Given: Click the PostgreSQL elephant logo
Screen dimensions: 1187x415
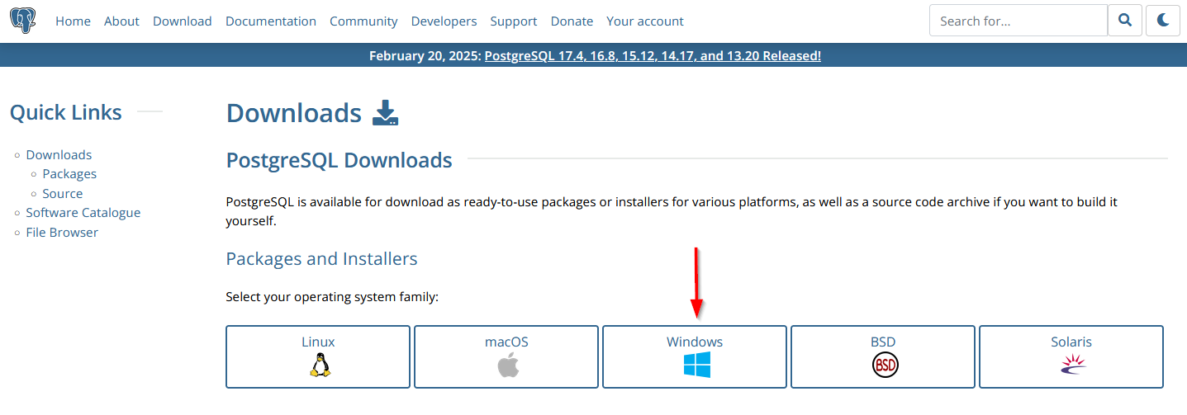Looking at the screenshot, I should (x=23, y=21).
